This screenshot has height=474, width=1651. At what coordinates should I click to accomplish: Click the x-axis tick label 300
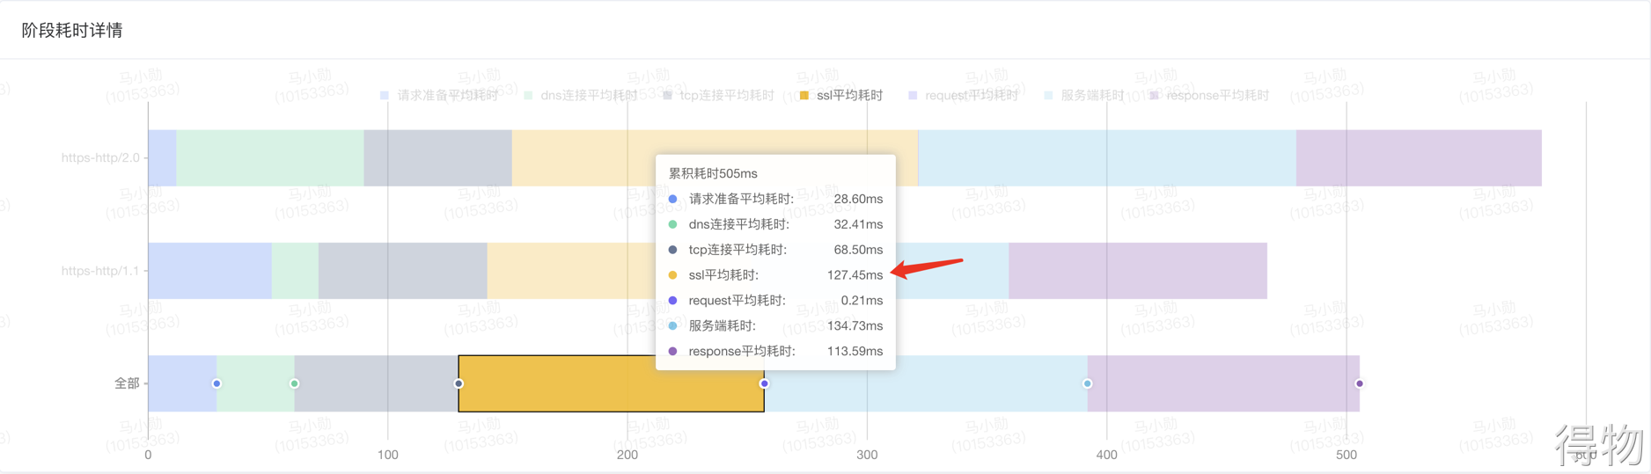pos(867,455)
